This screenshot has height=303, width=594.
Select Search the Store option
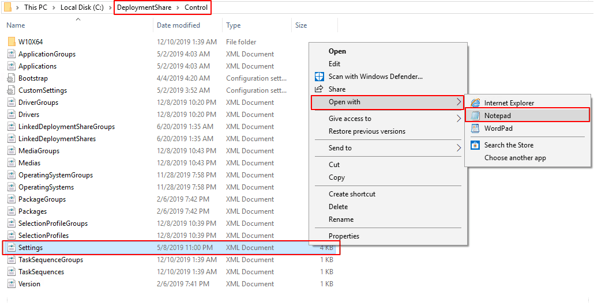[509, 145]
